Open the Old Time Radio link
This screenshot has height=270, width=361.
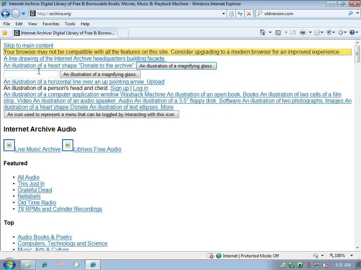click(37, 202)
